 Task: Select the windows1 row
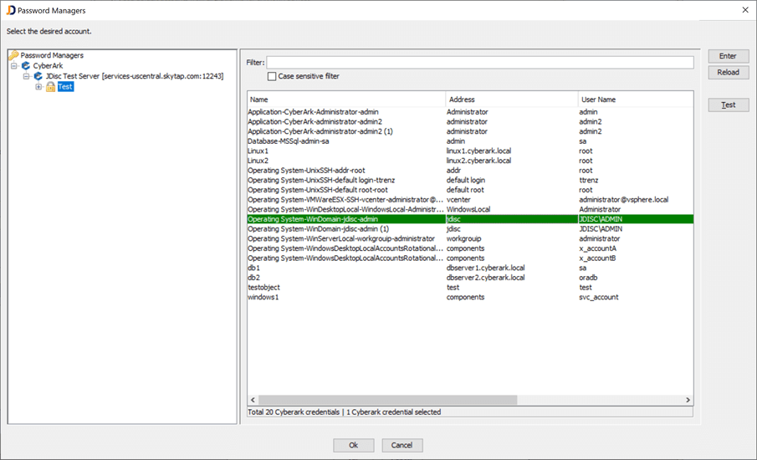point(470,298)
